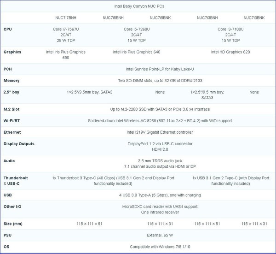This screenshot has height=254, width=276.
Task: Click 'DisplayPort 1.2 via USB-C connector' text
Action: (160, 144)
